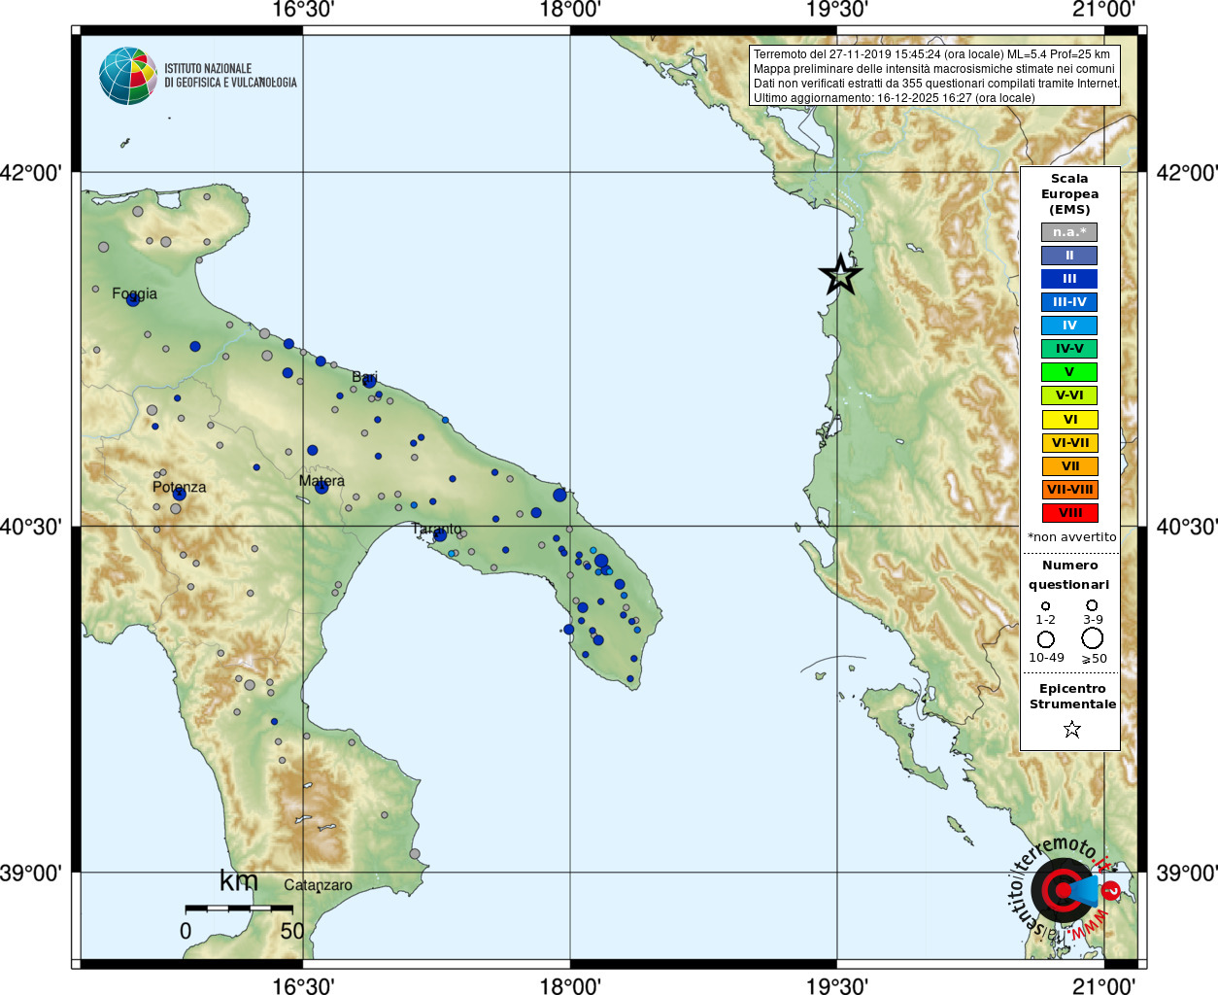Viewport: 1218px width, 995px height.
Task: Click the 39°00' latitude label on left
Action: click(31, 874)
